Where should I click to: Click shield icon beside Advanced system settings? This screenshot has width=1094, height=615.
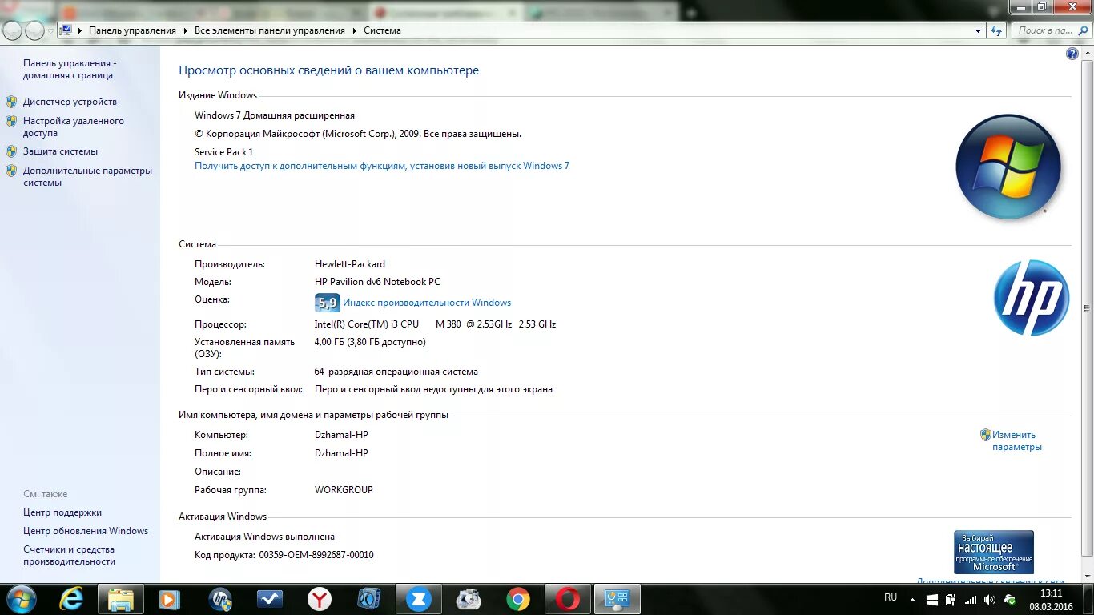11,171
